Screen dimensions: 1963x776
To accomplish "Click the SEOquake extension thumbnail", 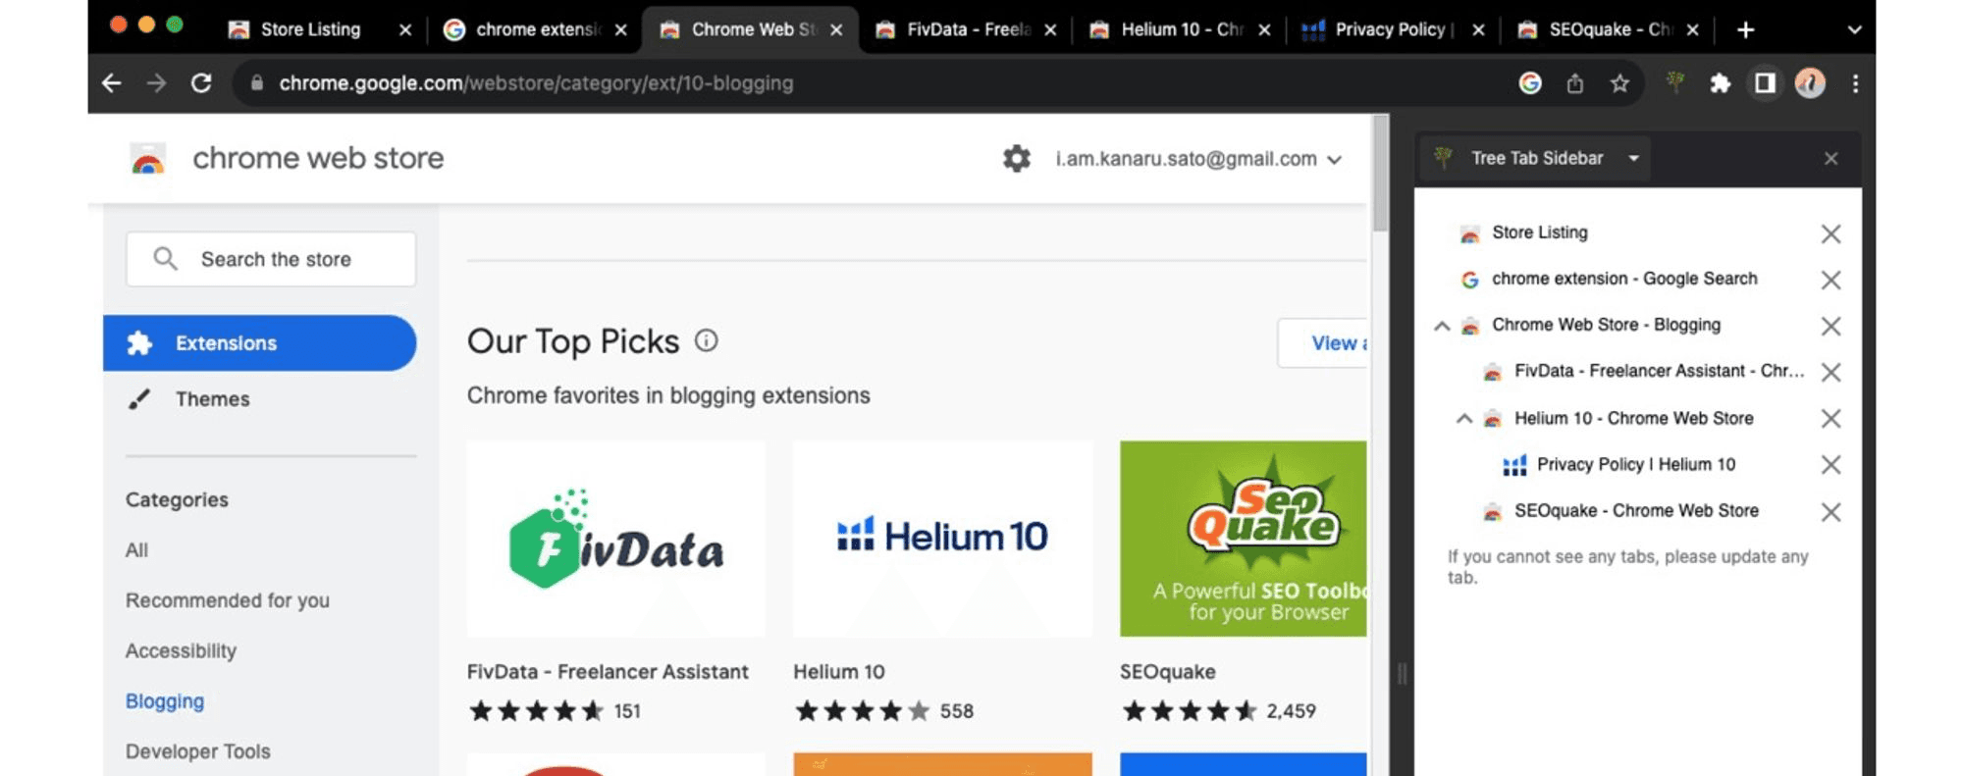I will (x=1242, y=539).
